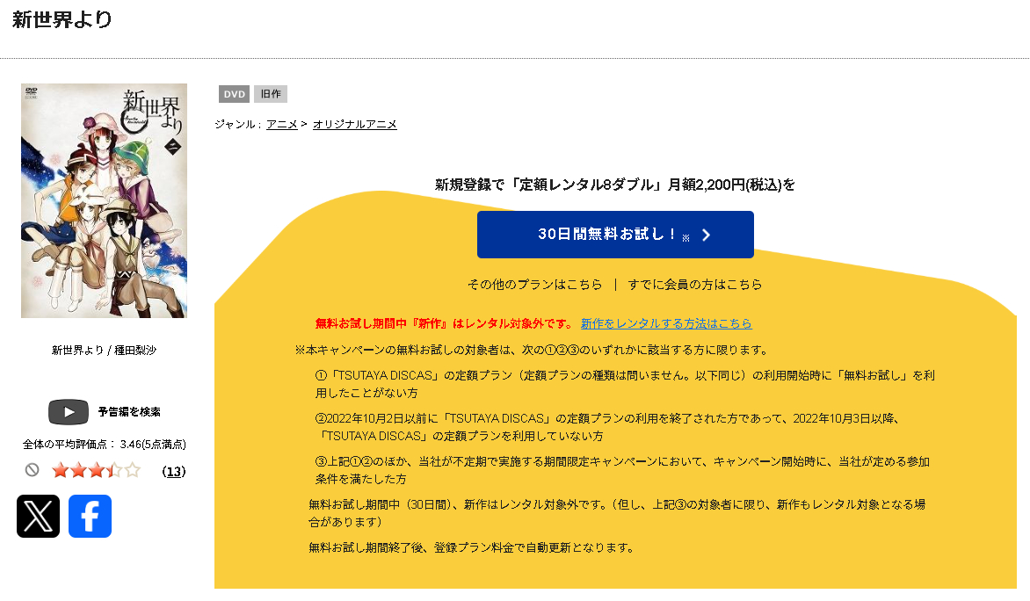Open the 新世界より DVD cover image

coord(104,201)
